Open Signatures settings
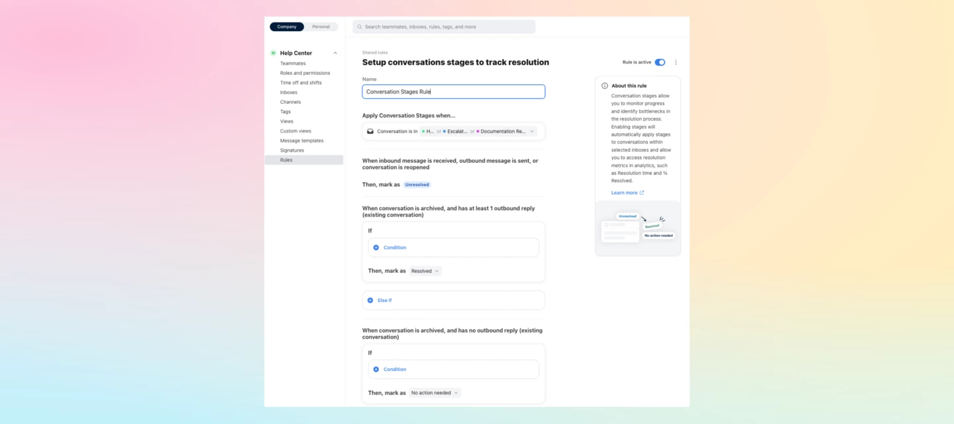Screen dimensions: 954x424 (x=292, y=150)
